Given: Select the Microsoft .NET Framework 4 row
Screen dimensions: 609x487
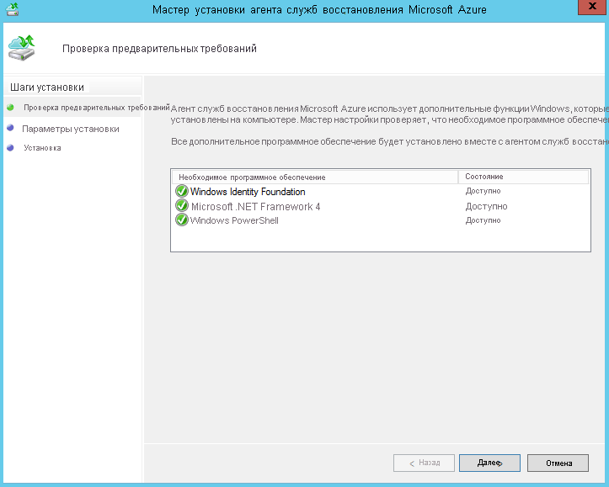Looking at the screenshot, I should (381, 206).
